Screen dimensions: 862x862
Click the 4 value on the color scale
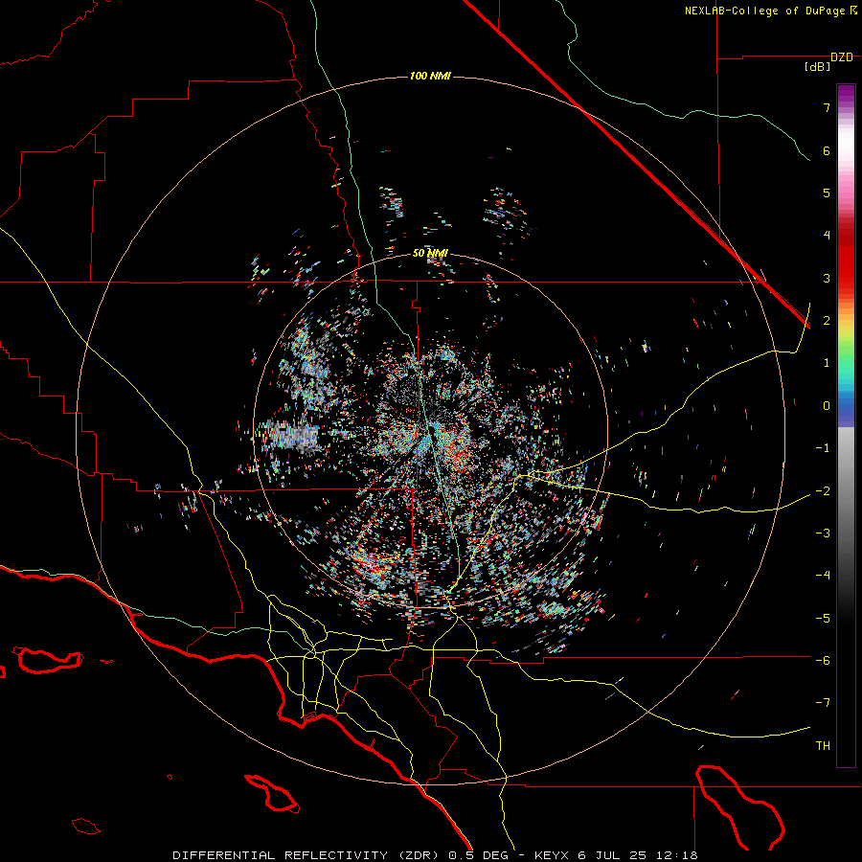pyautogui.click(x=827, y=236)
